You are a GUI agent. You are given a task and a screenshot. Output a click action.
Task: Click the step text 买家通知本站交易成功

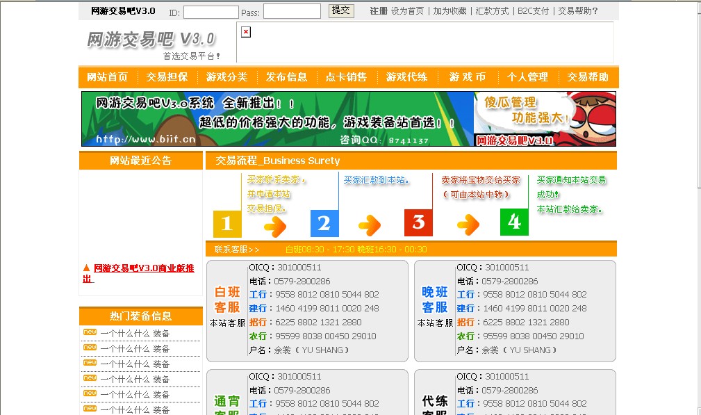(x=571, y=187)
